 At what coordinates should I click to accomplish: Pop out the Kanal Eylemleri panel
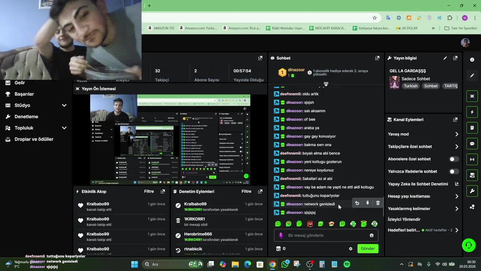(455, 120)
